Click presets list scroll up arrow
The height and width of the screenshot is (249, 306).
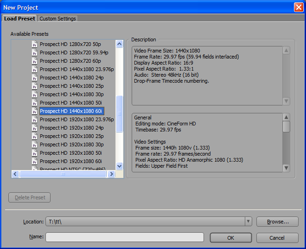pyautogui.click(x=120, y=44)
